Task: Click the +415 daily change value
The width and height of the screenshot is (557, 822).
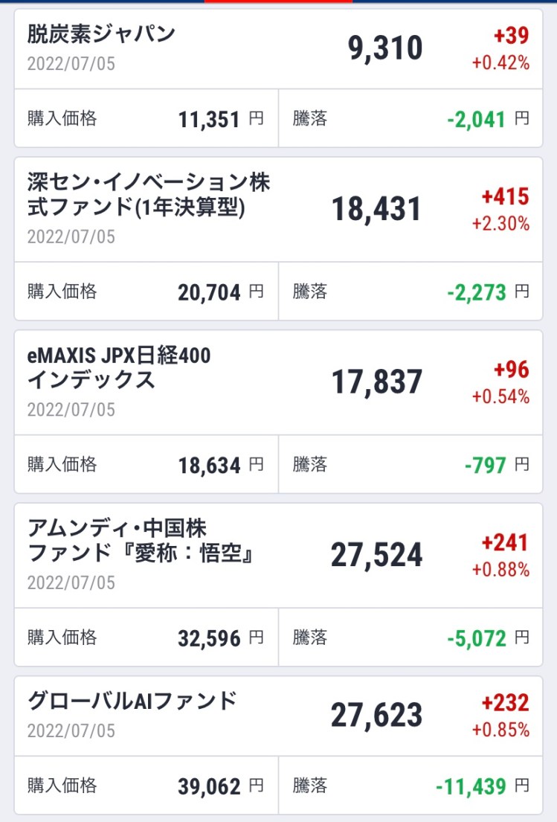Action: click(x=505, y=197)
